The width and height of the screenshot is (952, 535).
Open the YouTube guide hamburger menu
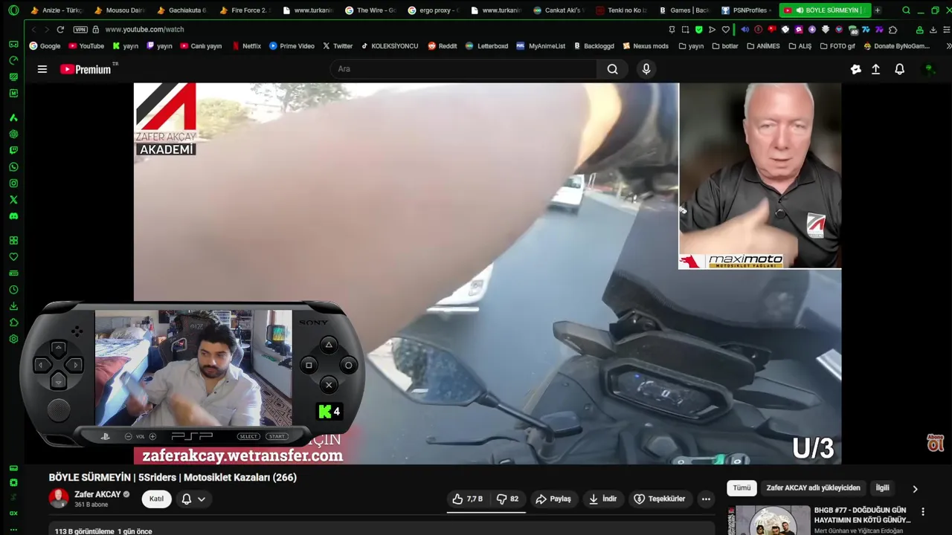point(42,69)
